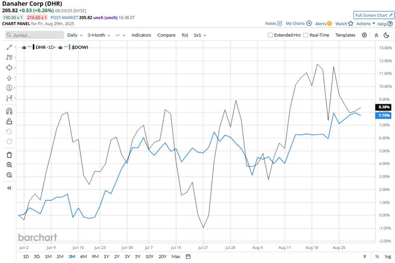Enable the Real-Time checkbox
The height and width of the screenshot is (263, 395).
tap(306, 35)
